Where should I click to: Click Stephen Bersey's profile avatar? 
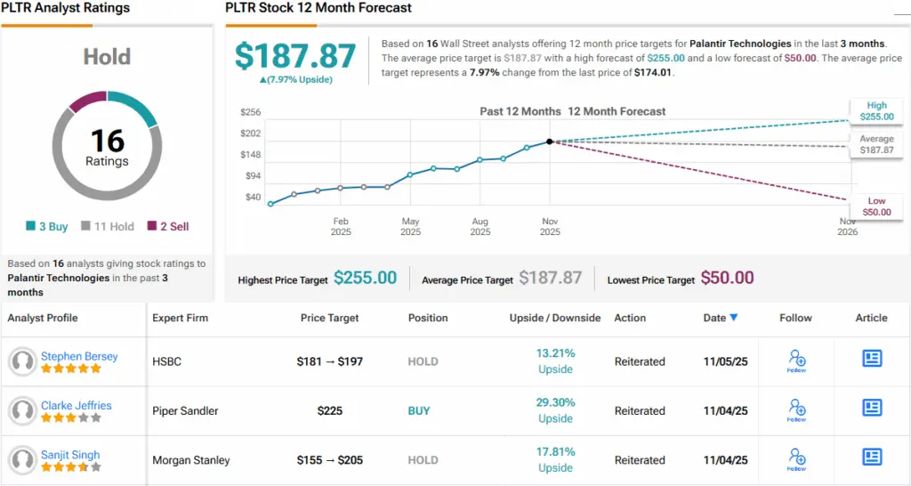(x=22, y=361)
